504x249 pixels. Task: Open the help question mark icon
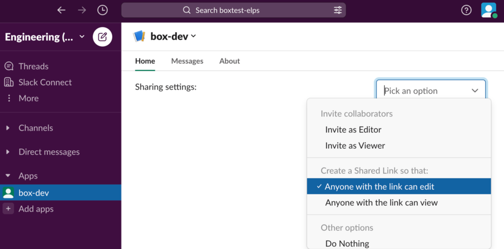(466, 10)
